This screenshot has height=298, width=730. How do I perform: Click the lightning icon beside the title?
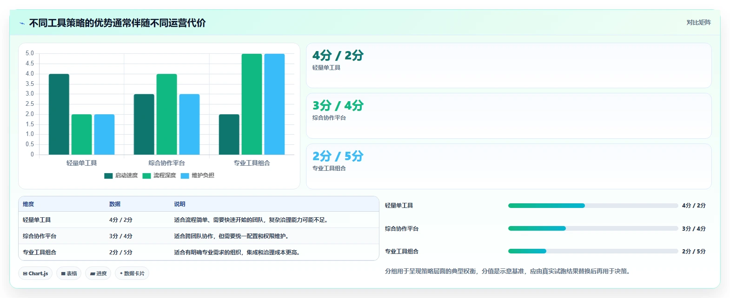pyautogui.click(x=22, y=23)
